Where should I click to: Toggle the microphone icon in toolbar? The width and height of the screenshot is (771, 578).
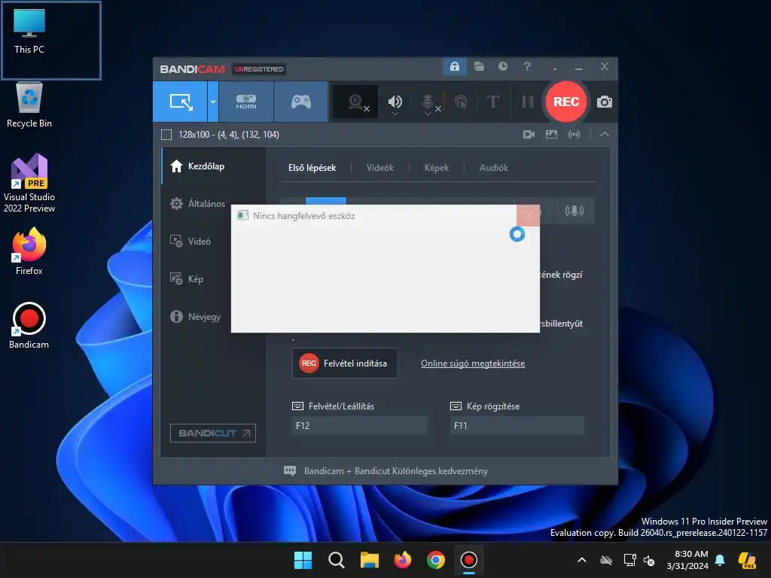point(428,101)
